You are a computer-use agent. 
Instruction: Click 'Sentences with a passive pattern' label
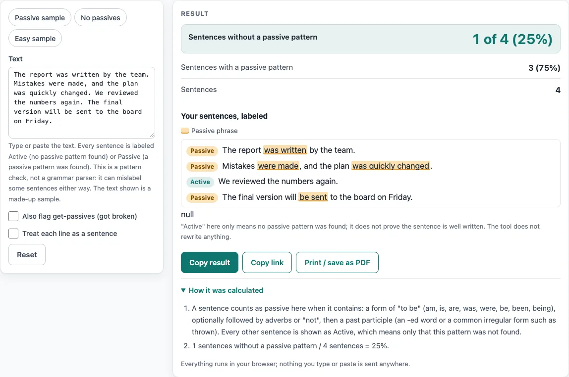pyautogui.click(x=237, y=67)
